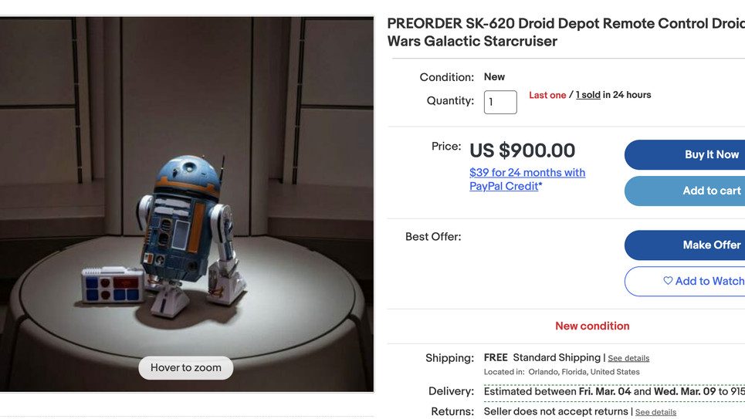This screenshot has width=745, height=419.
Task: Click the FREE Standard Shipping text
Action: [542, 357]
